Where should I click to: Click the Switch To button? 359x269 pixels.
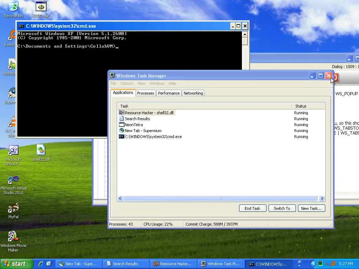282,208
